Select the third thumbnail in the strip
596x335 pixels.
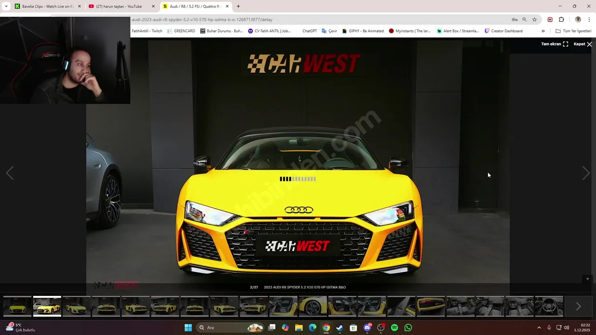click(76, 306)
